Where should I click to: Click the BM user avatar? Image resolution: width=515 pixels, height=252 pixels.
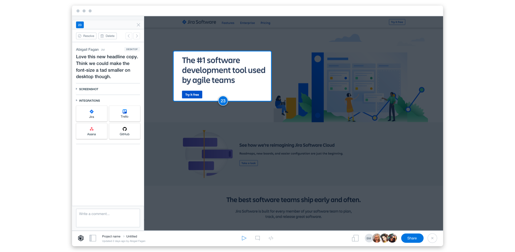tap(369, 238)
